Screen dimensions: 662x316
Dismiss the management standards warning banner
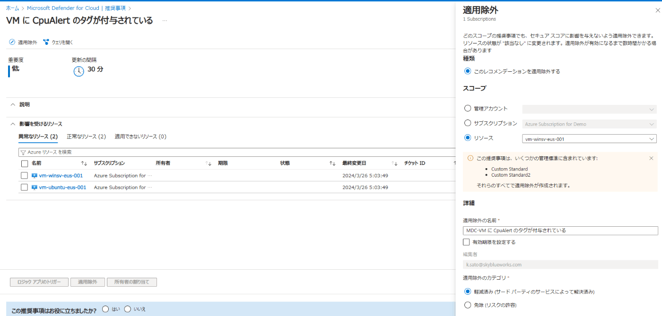click(x=651, y=158)
